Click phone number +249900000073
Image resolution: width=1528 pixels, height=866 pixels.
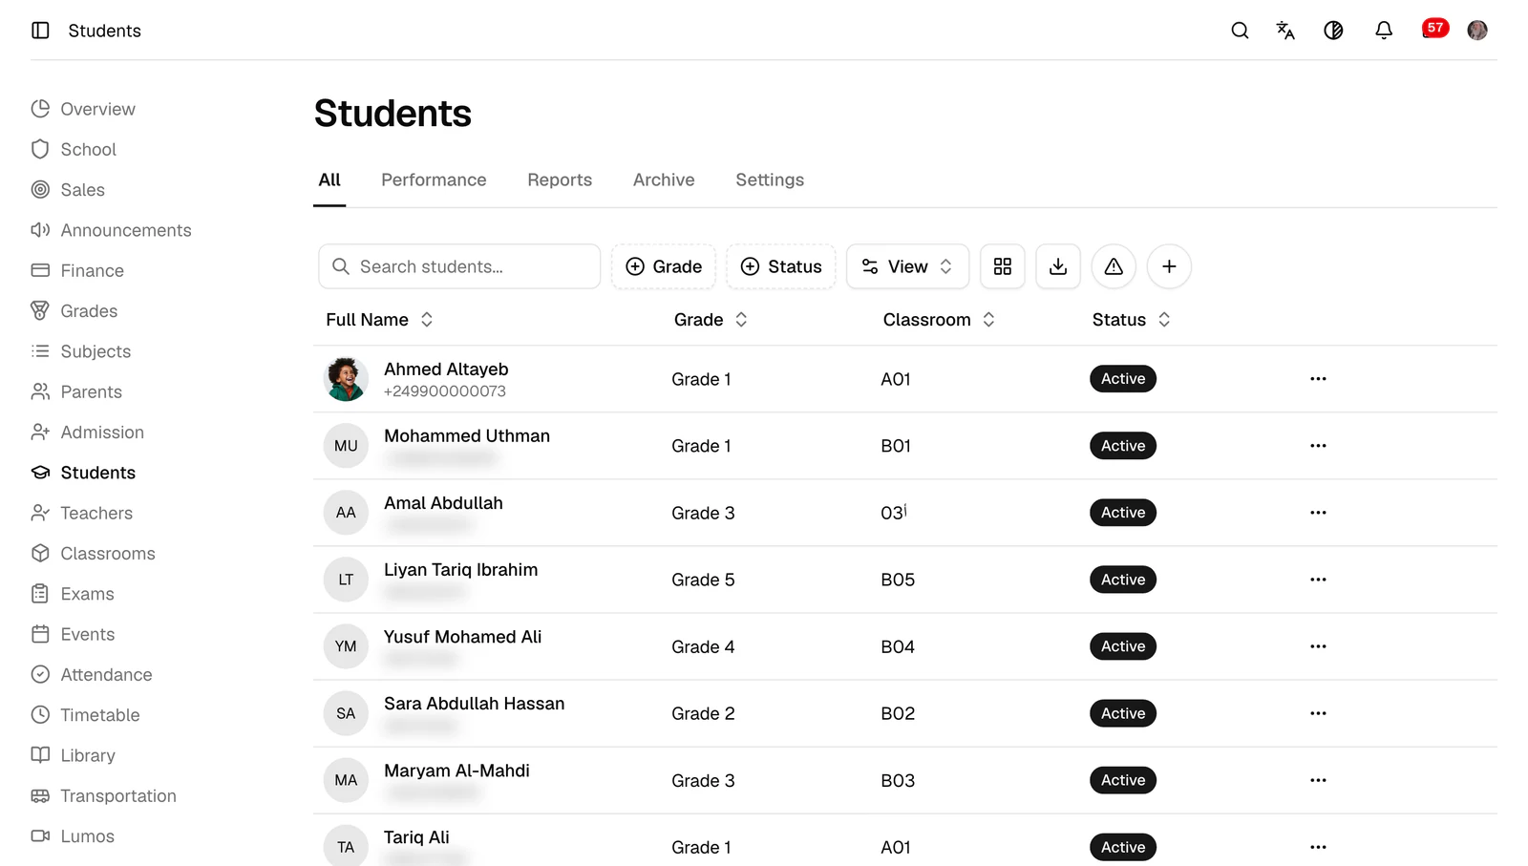(x=445, y=391)
